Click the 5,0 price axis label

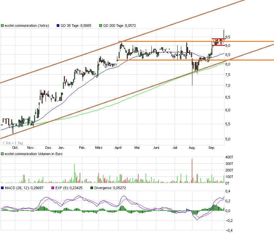point(228,139)
